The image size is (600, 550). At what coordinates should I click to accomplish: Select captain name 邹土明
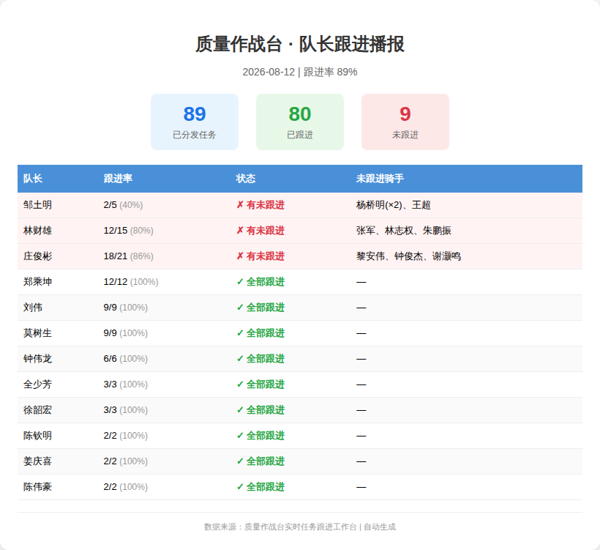click(37, 205)
